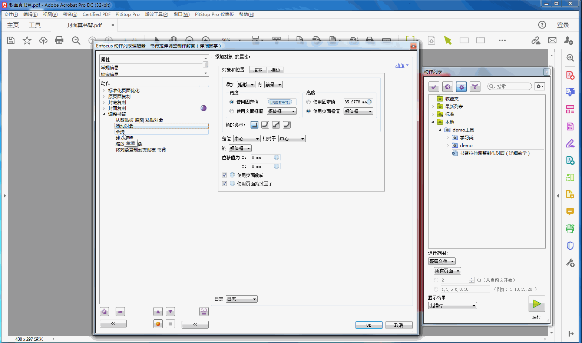Select width 使用页面框值 radio button
This screenshot has height=343, width=582.
[232, 111]
